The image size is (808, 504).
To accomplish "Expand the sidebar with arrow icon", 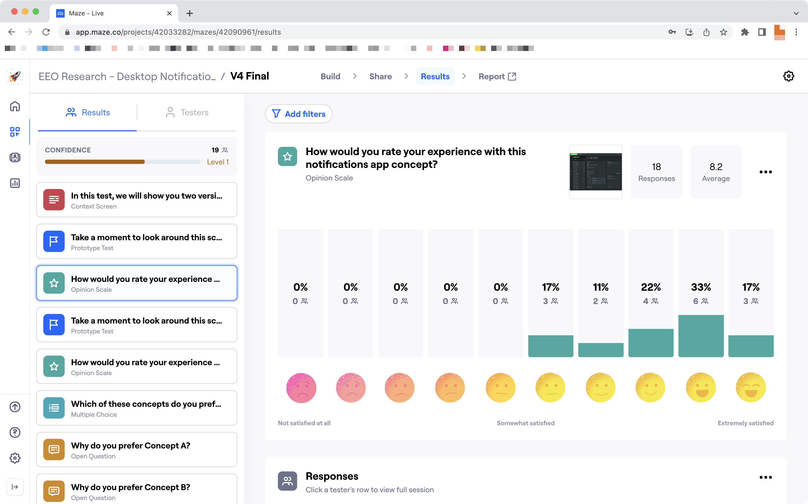I will click(x=15, y=487).
